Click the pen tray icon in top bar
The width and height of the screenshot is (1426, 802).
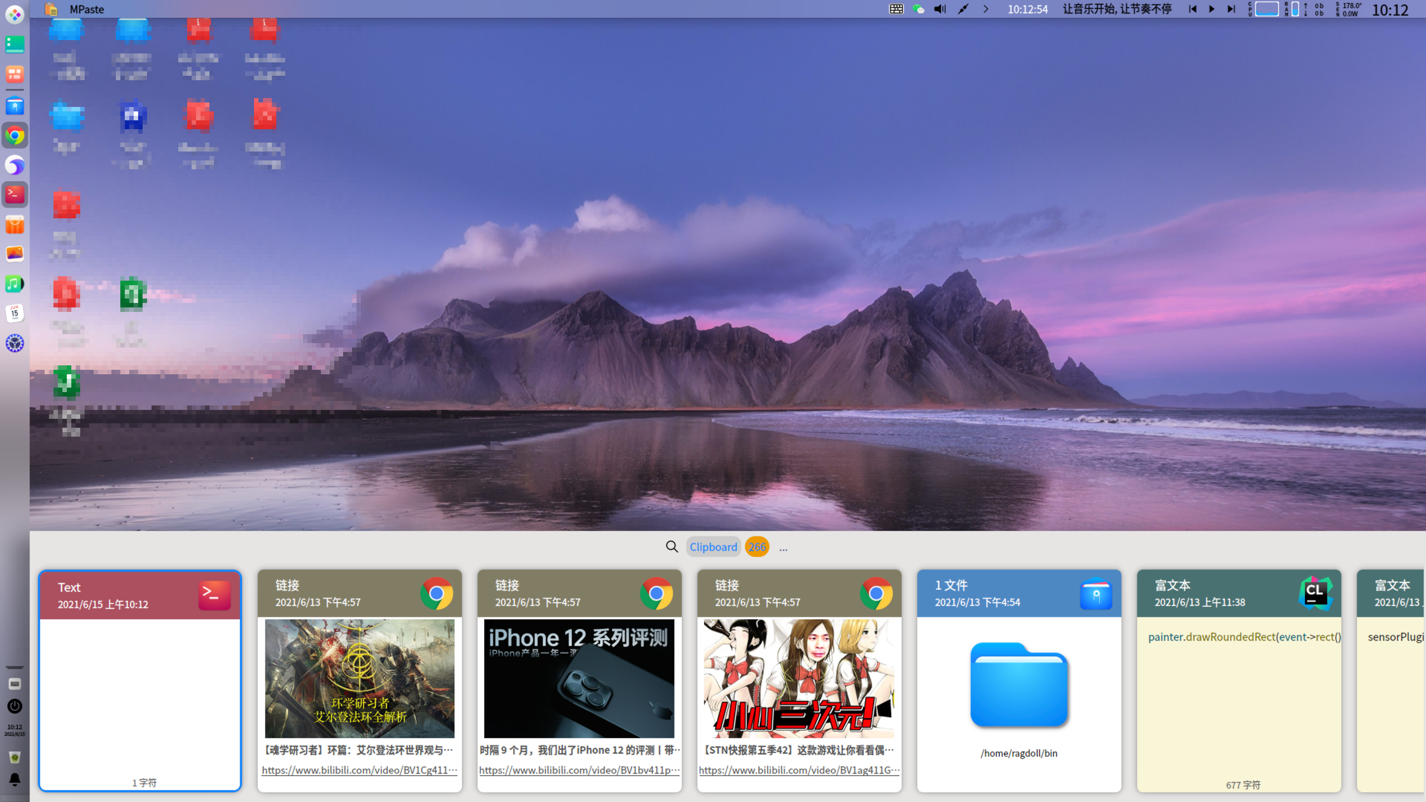[x=963, y=9]
